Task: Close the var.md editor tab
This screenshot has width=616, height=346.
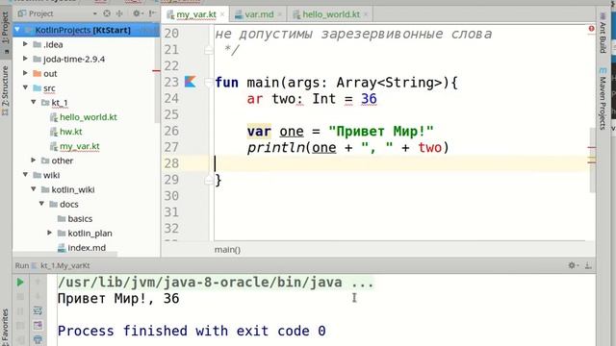Action: 280,14
